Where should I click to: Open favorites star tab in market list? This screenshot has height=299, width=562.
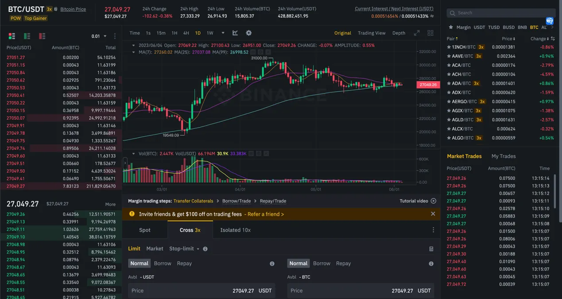[x=451, y=27]
